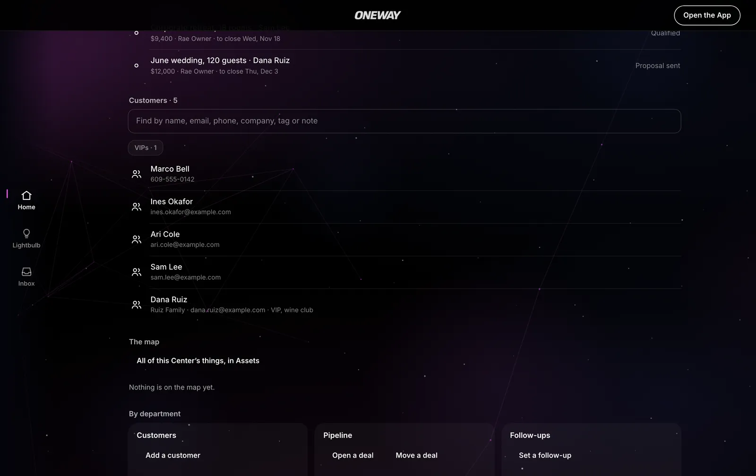The height and width of the screenshot is (476, 756).
Task: Click Set a follow-up button
Action: click(x=545, y=455)
